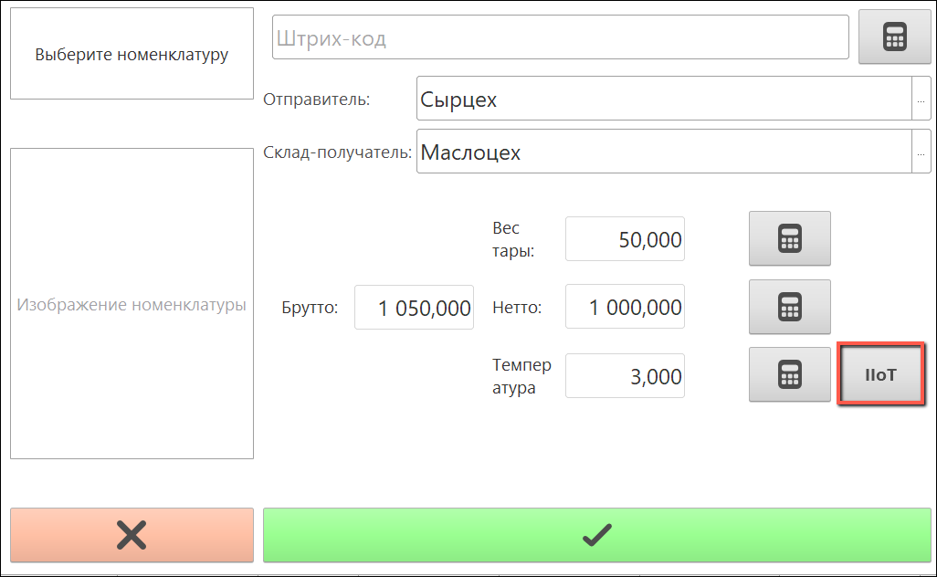
Task: Cancel with the red X button
Action: pos(132,535)
